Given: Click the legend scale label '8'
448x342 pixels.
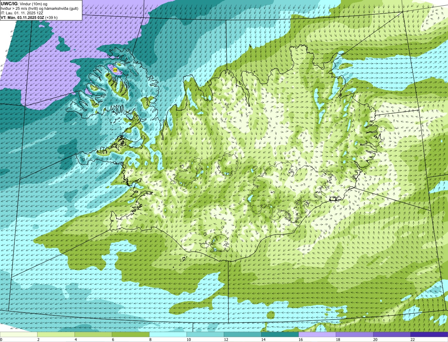Looking at the screenshot, I should coord(150,340).
